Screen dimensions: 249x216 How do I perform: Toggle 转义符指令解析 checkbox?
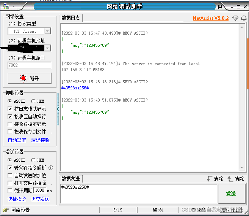tap(10, 168)
